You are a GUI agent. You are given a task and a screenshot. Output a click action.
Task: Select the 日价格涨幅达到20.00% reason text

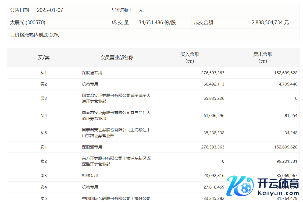click(x=35, y=35)
